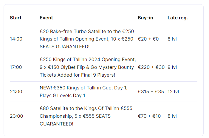Open the €20 Rake-free Turbo Satellite event
The height and width of the screenshot is (138, 209).
coord(87,39)
